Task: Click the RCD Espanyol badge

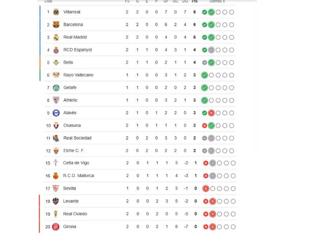Action: [56, 50]
